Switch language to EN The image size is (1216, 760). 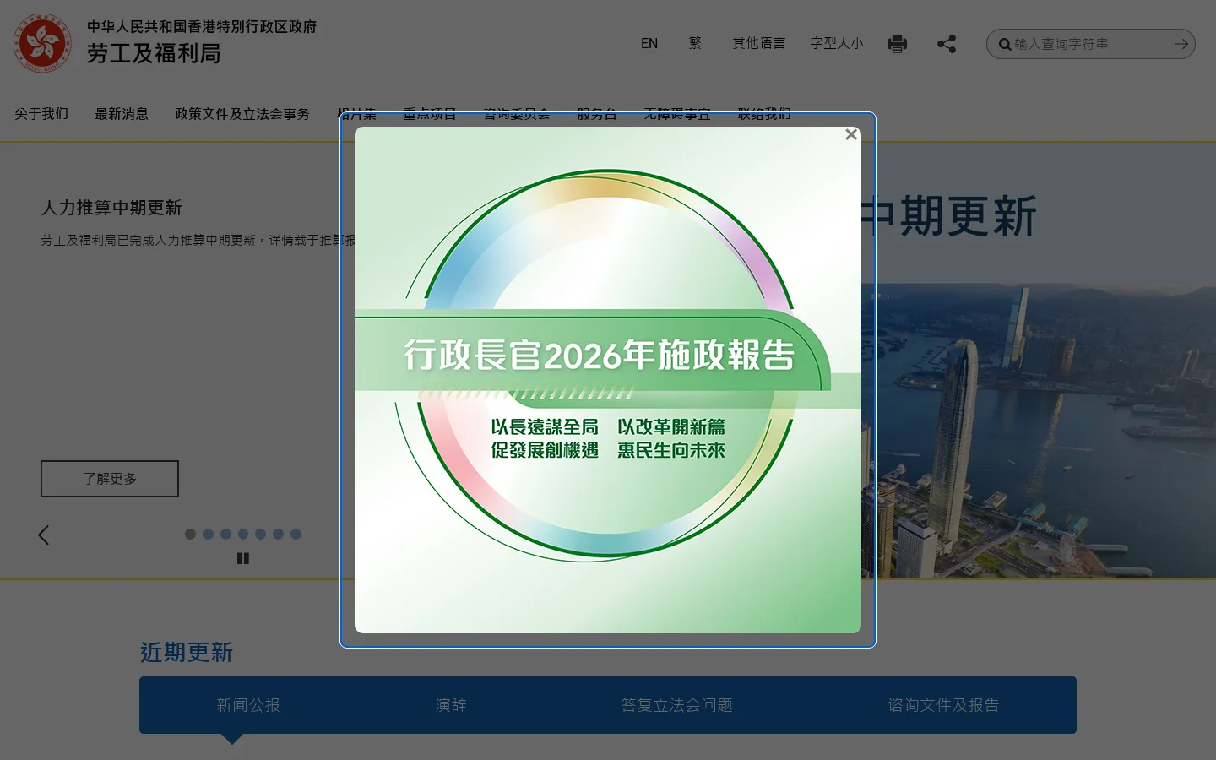[x=649, y=43]
